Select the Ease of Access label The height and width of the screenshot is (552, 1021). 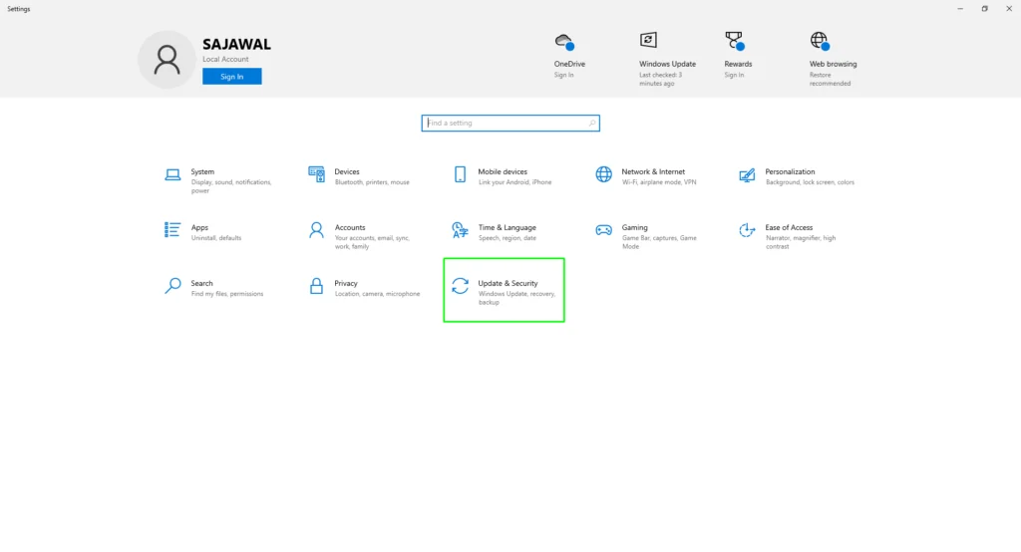pos(789,228)
